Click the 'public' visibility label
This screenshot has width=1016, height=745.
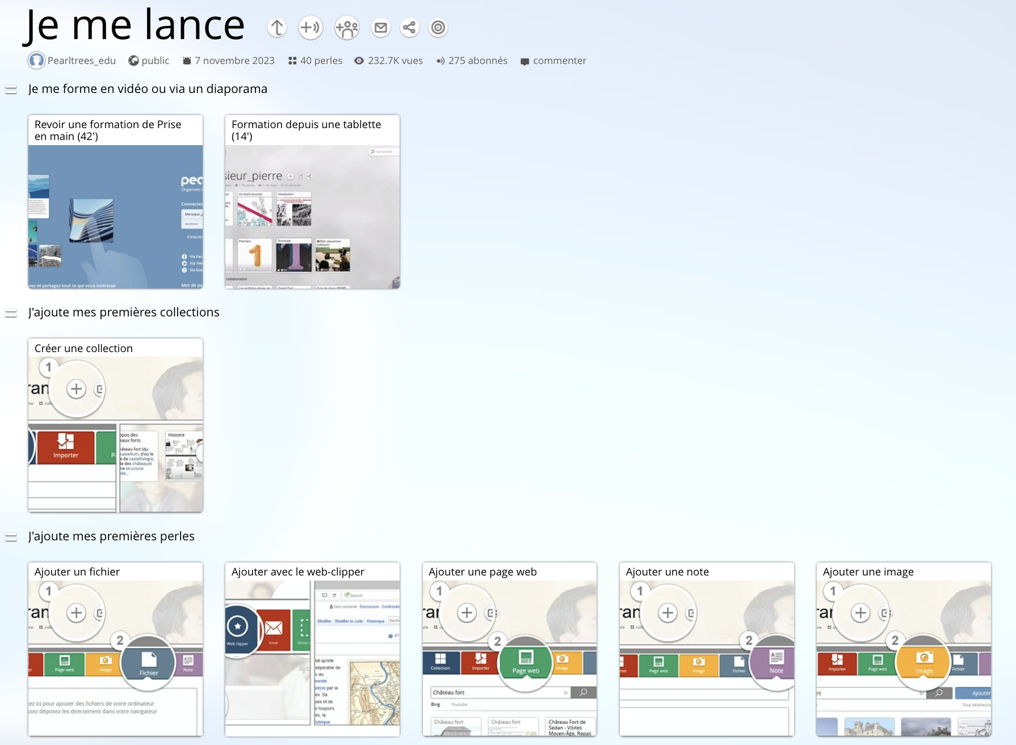(155, 61)
